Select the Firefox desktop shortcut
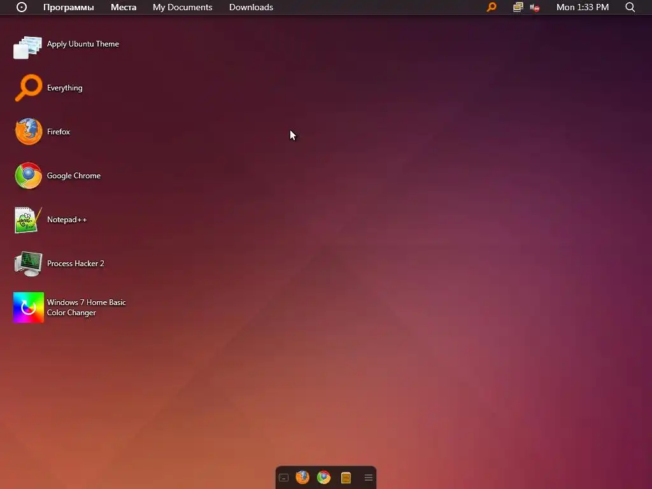The width and height of the screenshot is (652, 489). point(42,132)
